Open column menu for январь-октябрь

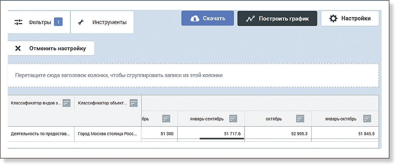click(x=367, y=119)
